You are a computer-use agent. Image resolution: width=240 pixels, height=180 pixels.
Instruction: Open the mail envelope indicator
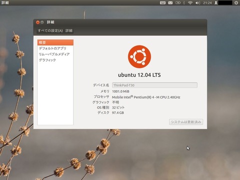(170, 3)
